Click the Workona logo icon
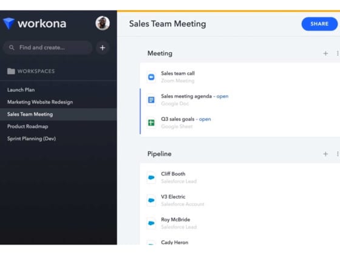340x255 pixels. click(x=8, y=23)
